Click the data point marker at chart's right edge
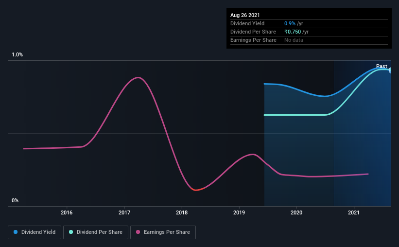399x247 pixels. click(390, 70)
